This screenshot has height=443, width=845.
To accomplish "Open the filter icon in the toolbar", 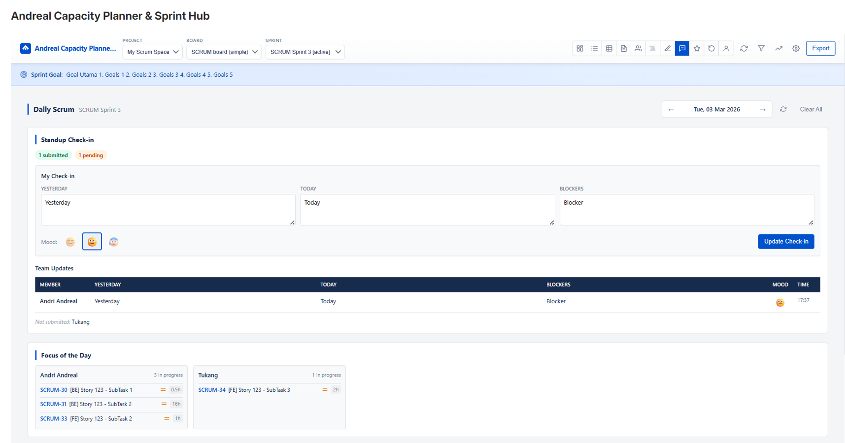I will point(761,48).
